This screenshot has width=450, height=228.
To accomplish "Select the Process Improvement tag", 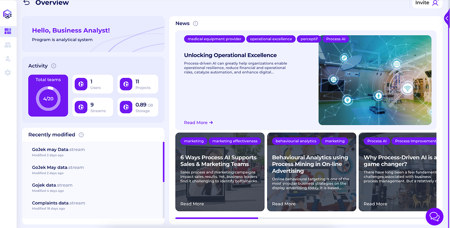I will 414,141.
